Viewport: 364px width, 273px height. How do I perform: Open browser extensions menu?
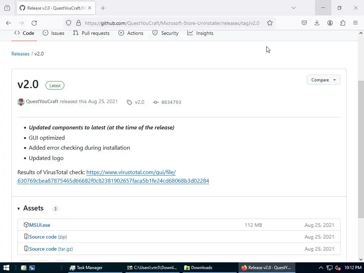click(x=343, y=23)
